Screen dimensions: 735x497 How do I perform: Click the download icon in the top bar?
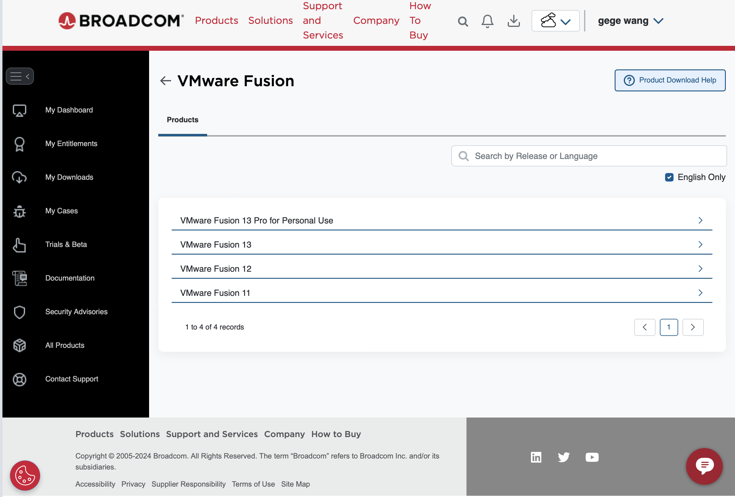click(513, 20)
